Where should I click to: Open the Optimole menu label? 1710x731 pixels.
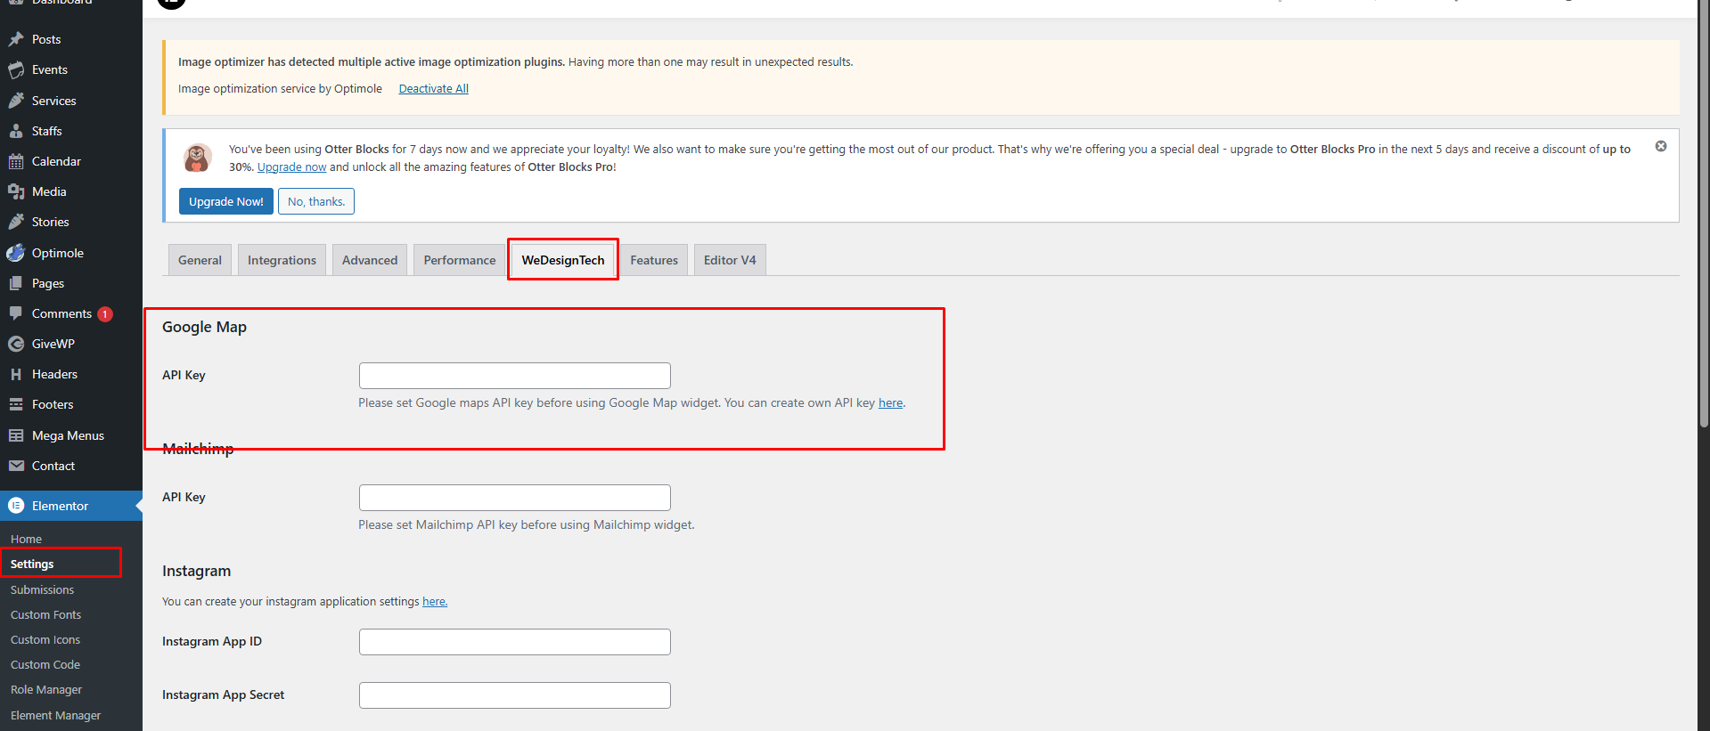[x=58, y=253]
